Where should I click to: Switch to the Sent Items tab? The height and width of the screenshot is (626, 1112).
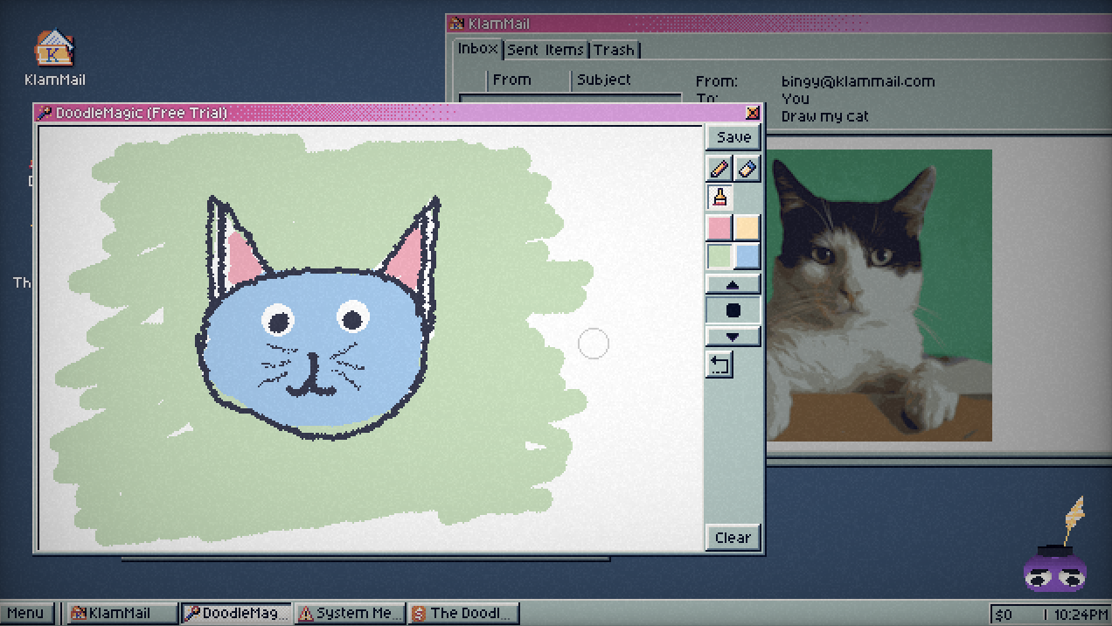(x=546, y=50)
